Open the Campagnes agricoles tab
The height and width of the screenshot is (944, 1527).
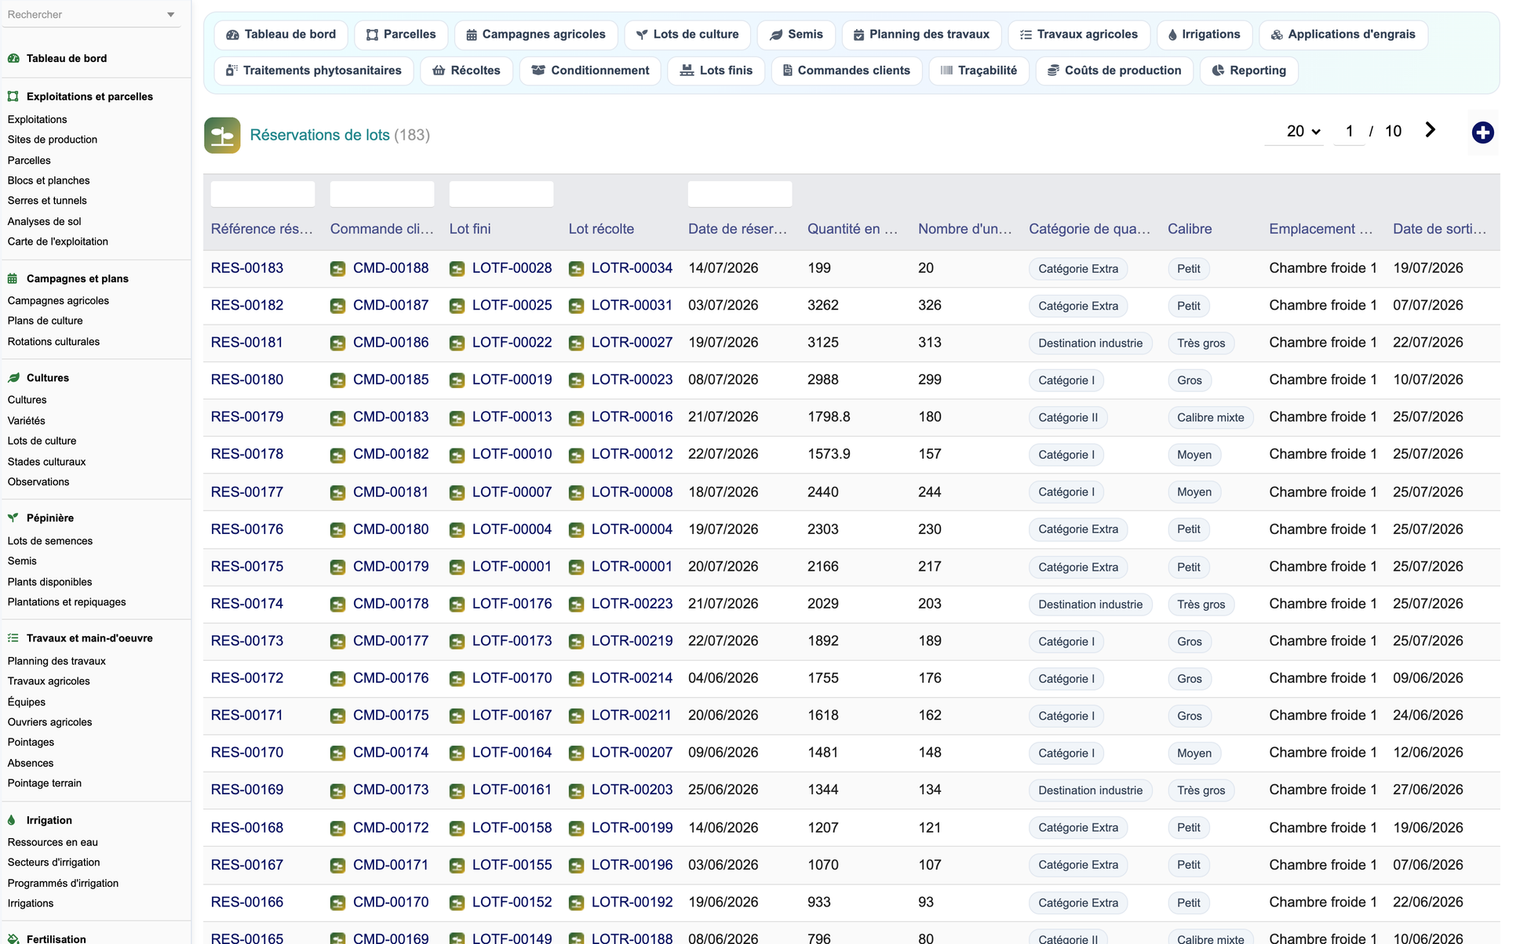pos(536,34)
